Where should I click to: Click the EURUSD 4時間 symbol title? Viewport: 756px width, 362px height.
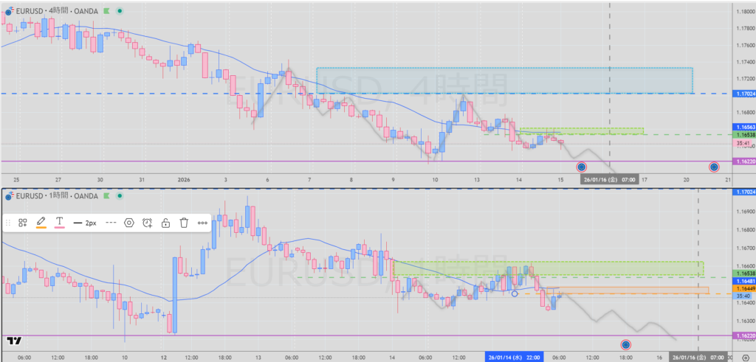(52, 11)
